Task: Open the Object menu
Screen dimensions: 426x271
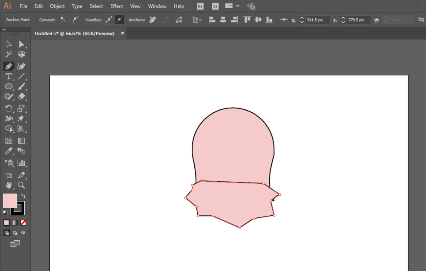Action: point(57,6)
